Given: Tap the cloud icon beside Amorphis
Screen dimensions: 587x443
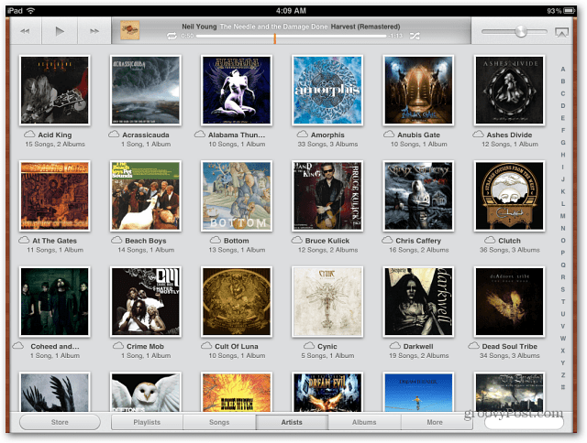Looking at the screenshot, I should 303,135.
